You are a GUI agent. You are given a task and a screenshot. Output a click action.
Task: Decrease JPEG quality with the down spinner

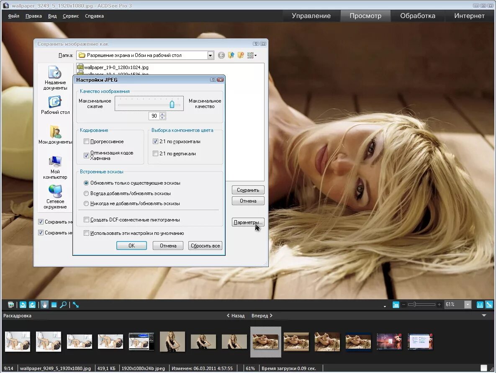click(x=162, y=118)
